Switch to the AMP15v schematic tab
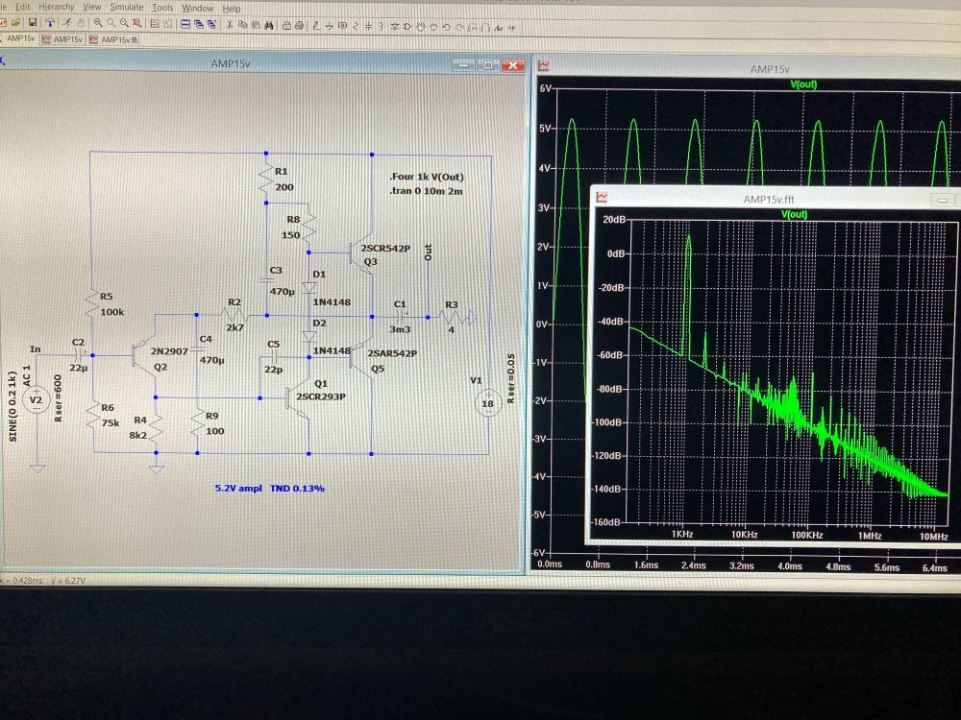961x720 pixels. click(19, 39)
